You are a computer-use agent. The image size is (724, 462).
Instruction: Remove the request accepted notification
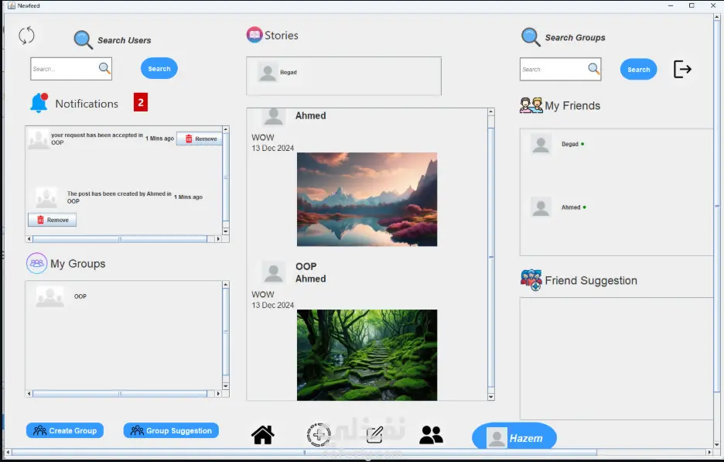(200, 139)
